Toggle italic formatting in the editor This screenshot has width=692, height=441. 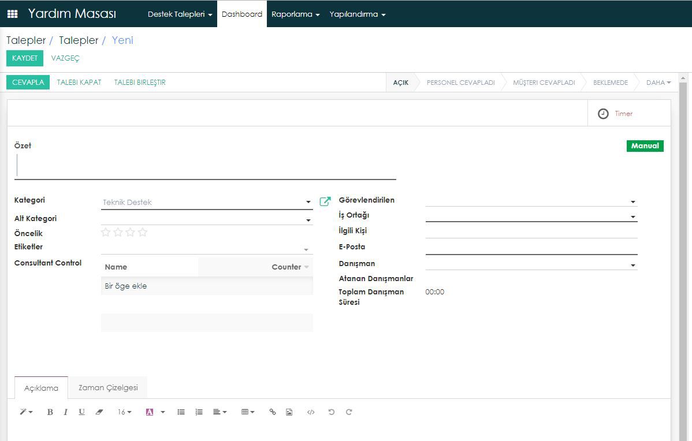[66, 412]
